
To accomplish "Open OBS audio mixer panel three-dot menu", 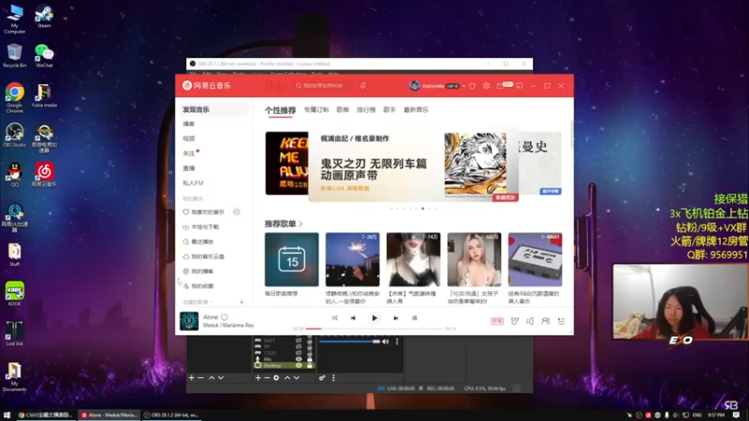I will point(333,378).
